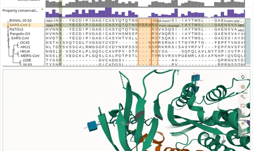Screen dimensions: 253x151
Task: Select the OC43 sequence label
Action: [x=25, y=42]
